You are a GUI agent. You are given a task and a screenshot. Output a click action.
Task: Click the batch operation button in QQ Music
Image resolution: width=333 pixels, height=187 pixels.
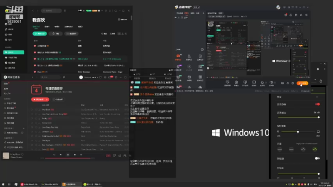[71, 34]
